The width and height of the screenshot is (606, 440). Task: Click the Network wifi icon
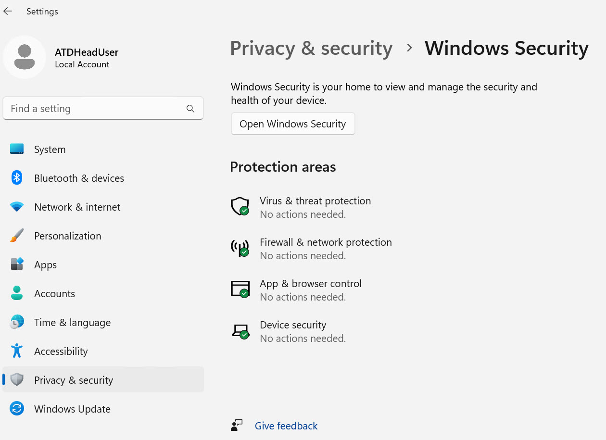click(x=17, y=207)
